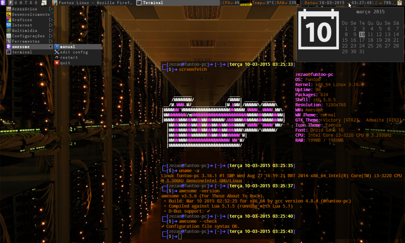This screenshot has width=405, height=243.
Task: Focus the Terminal taskbar entry
Action: pyautogui.click(x=178, y=3)
